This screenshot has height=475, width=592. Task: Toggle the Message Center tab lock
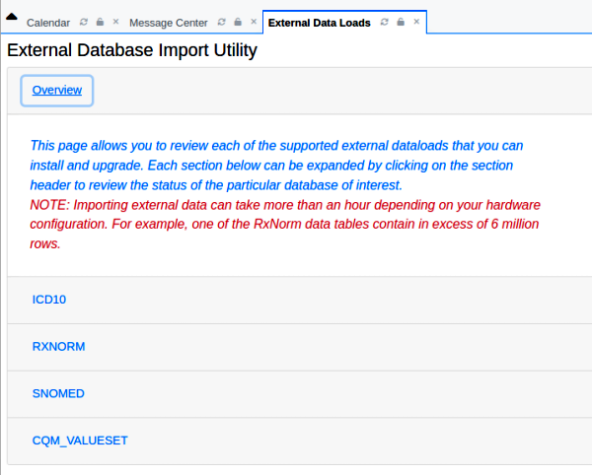(237, 22)
